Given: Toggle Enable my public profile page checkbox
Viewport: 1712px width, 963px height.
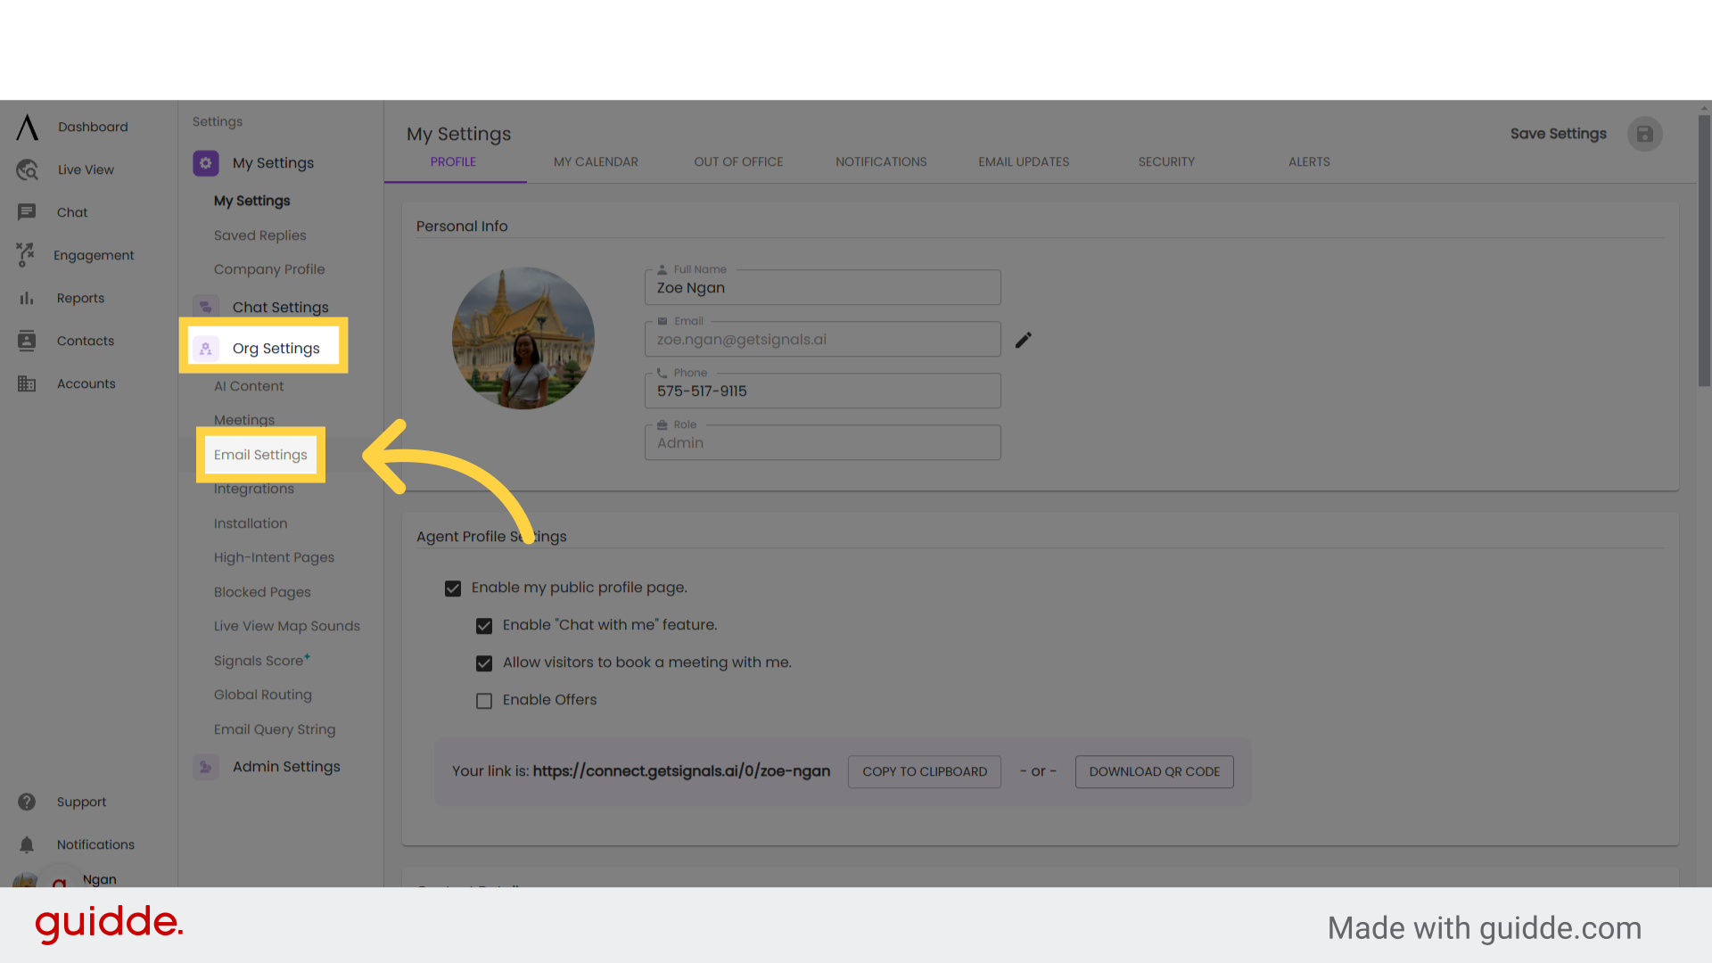Looking at the screenshot, I should (453, 588).
